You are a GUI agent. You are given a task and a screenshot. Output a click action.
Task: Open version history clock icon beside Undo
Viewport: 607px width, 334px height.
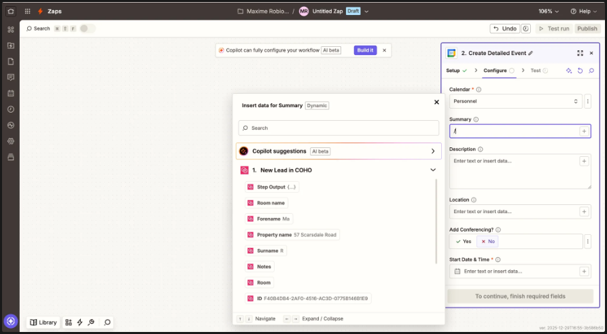tap(526, 29)
